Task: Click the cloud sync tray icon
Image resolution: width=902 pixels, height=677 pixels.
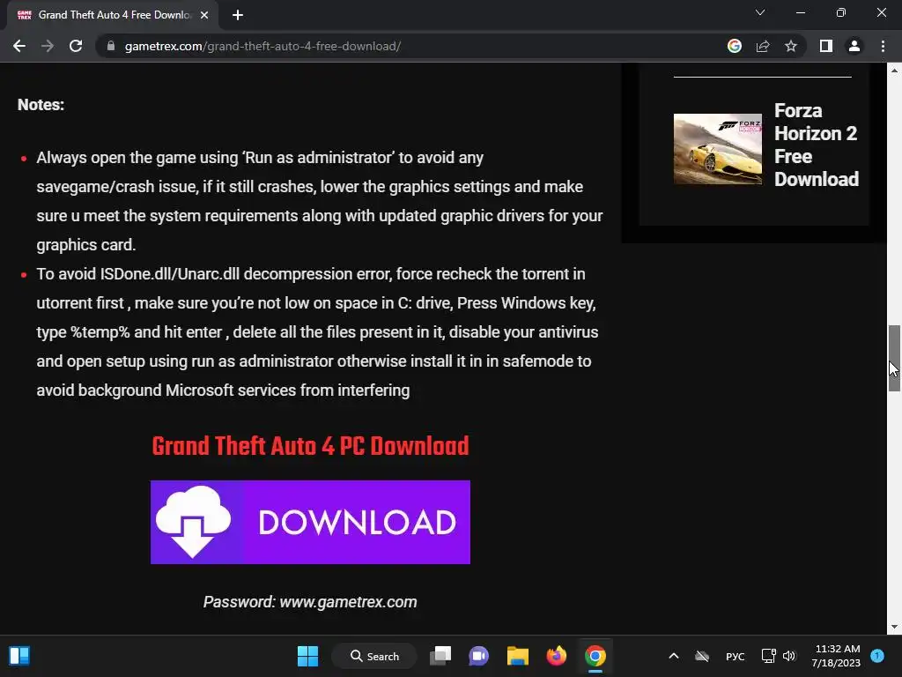Action: [x=702, y=656]
